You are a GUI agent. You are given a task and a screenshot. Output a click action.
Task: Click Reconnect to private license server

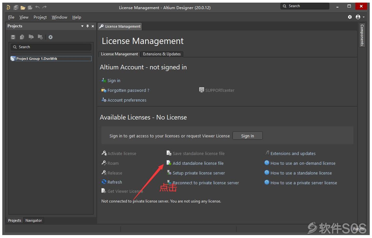tap(206, 183)
